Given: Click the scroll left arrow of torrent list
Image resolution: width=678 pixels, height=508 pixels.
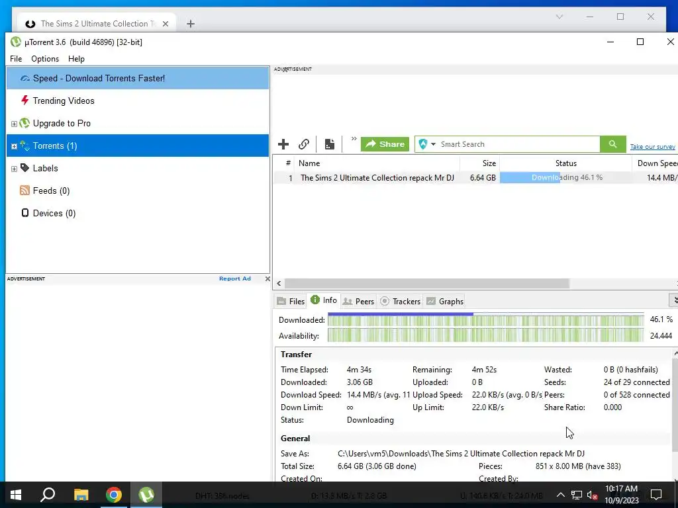Looking at the screenshot, I should pos(279,283).
